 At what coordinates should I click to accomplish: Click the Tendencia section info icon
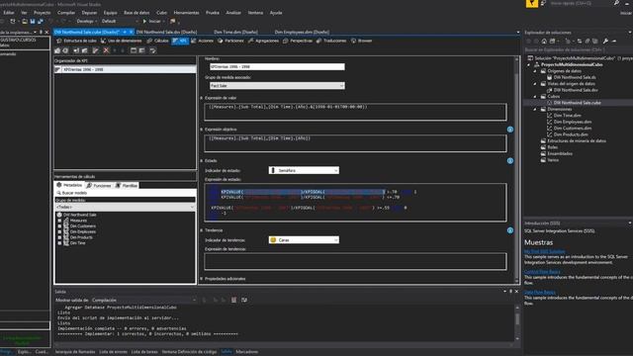click(x=510, y=230)
